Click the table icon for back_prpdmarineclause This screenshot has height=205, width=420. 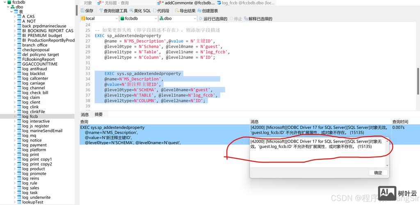pyautogui.click(x=19, y=26)
